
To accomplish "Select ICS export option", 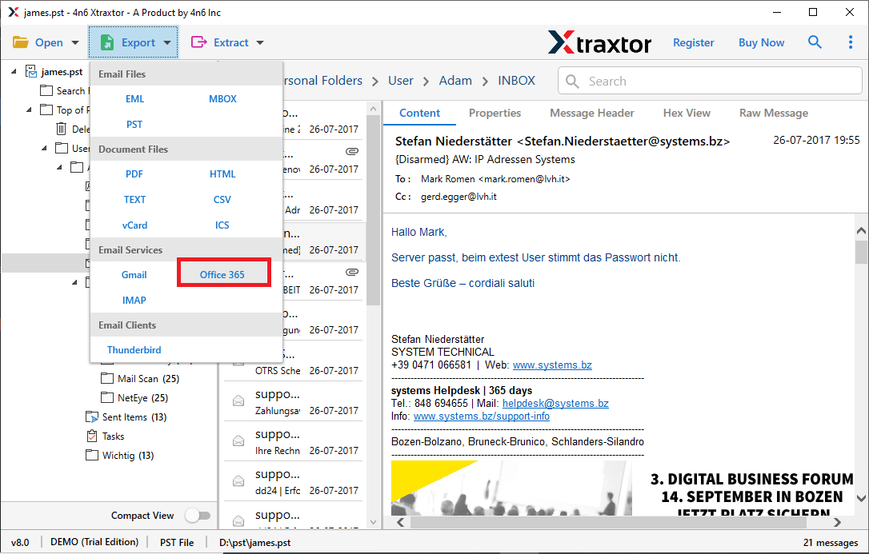I will [x=222, y=225].
